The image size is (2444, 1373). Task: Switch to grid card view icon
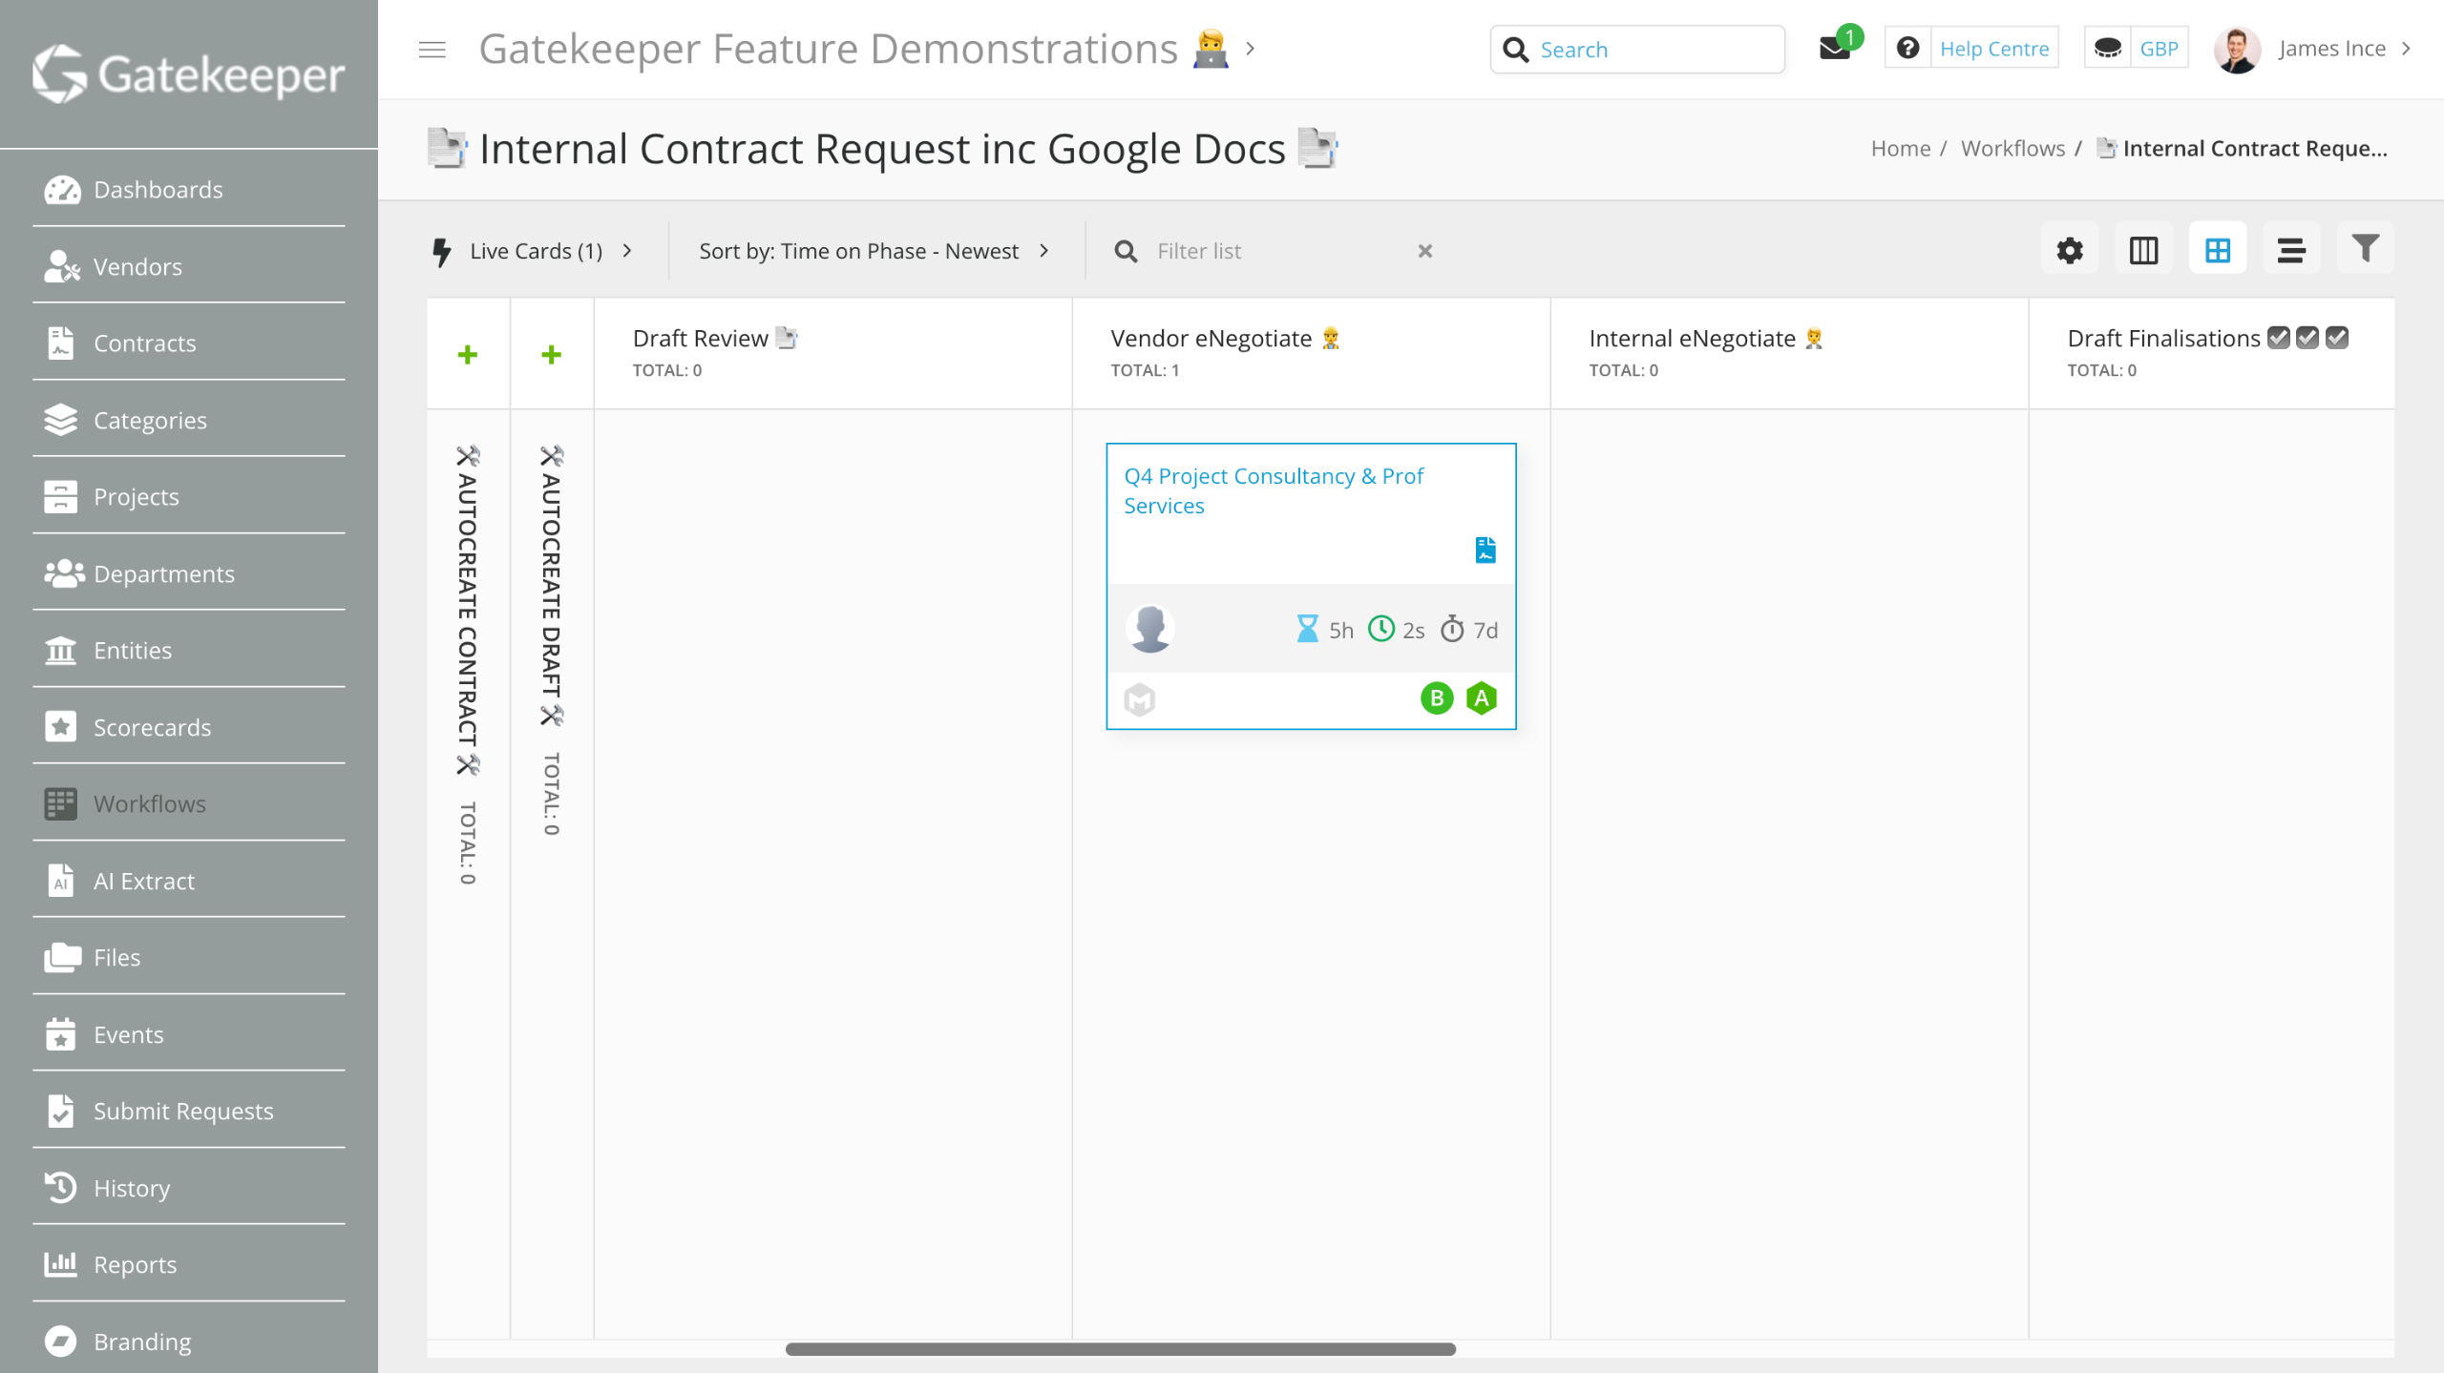(x=2217, y=251)
